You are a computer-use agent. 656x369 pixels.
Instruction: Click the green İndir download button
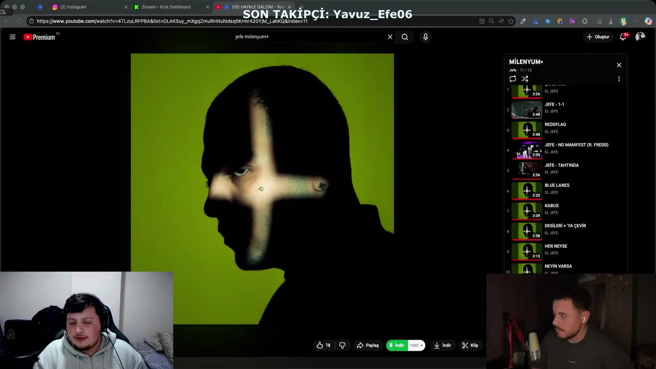pos(396,345)
